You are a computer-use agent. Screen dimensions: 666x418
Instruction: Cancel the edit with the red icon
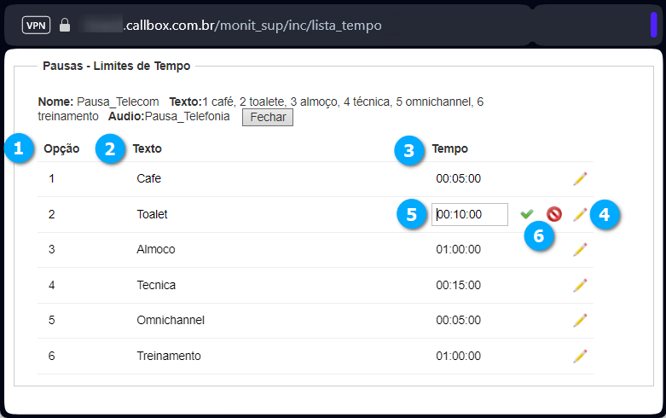click(x=554, y=214)
